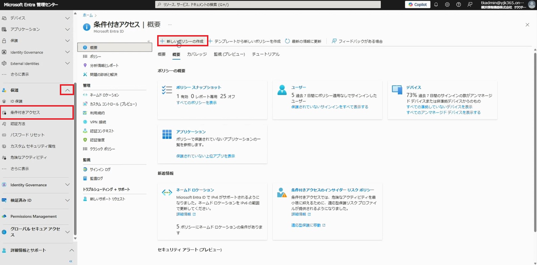The width and height of the screenshot is (537, 265).
Task: Open help question mark icon
Action: (x=458, y=4)
